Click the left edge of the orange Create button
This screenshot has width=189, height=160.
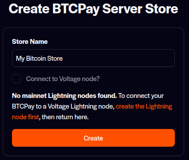14,138
